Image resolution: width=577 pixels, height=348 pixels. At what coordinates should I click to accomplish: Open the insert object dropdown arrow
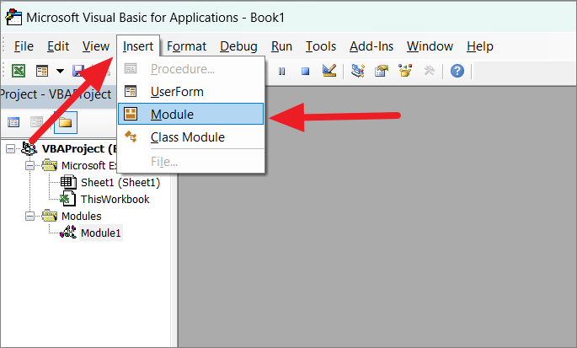pos(60,71)
